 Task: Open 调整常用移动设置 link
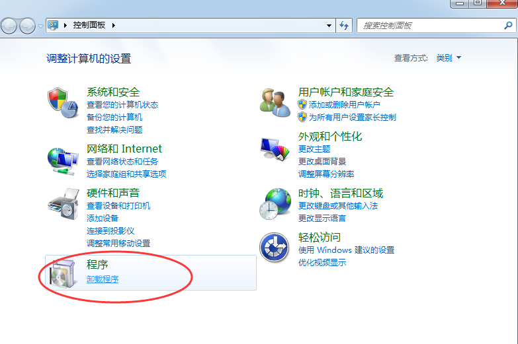(x=118, y=244)
